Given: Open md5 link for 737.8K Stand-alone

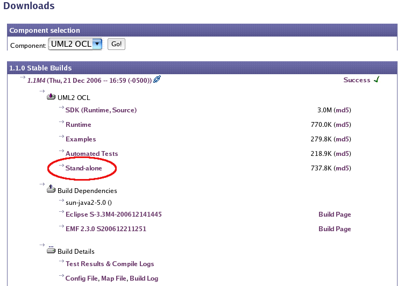Looking at the screenshot, I should coord(342,168).
